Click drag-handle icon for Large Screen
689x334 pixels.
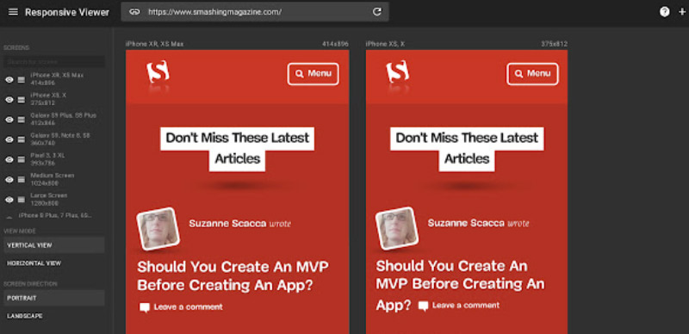22,200
